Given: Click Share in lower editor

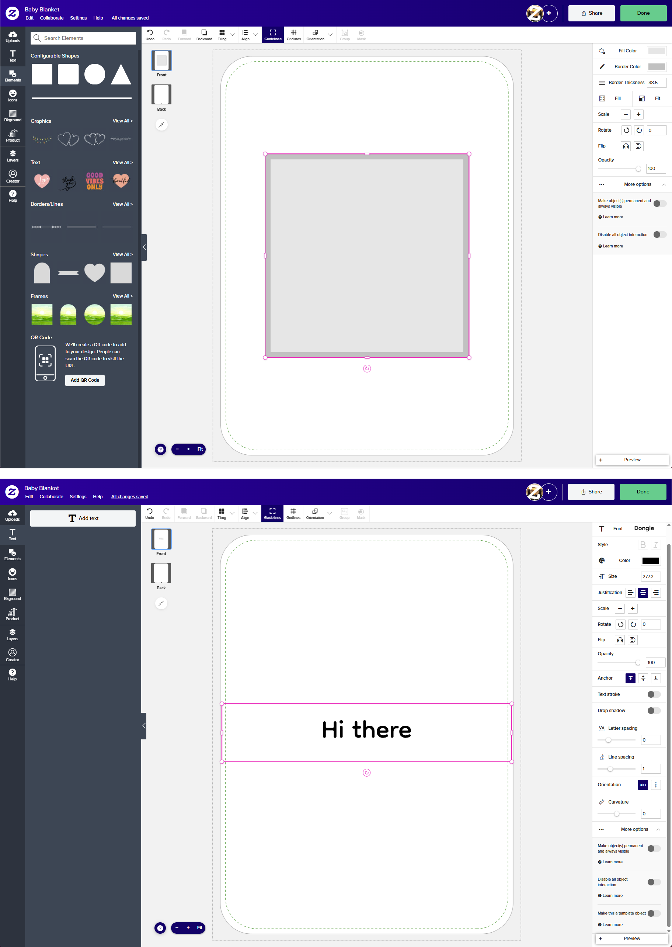Looking at the screenshot, I should pos(591,492).
